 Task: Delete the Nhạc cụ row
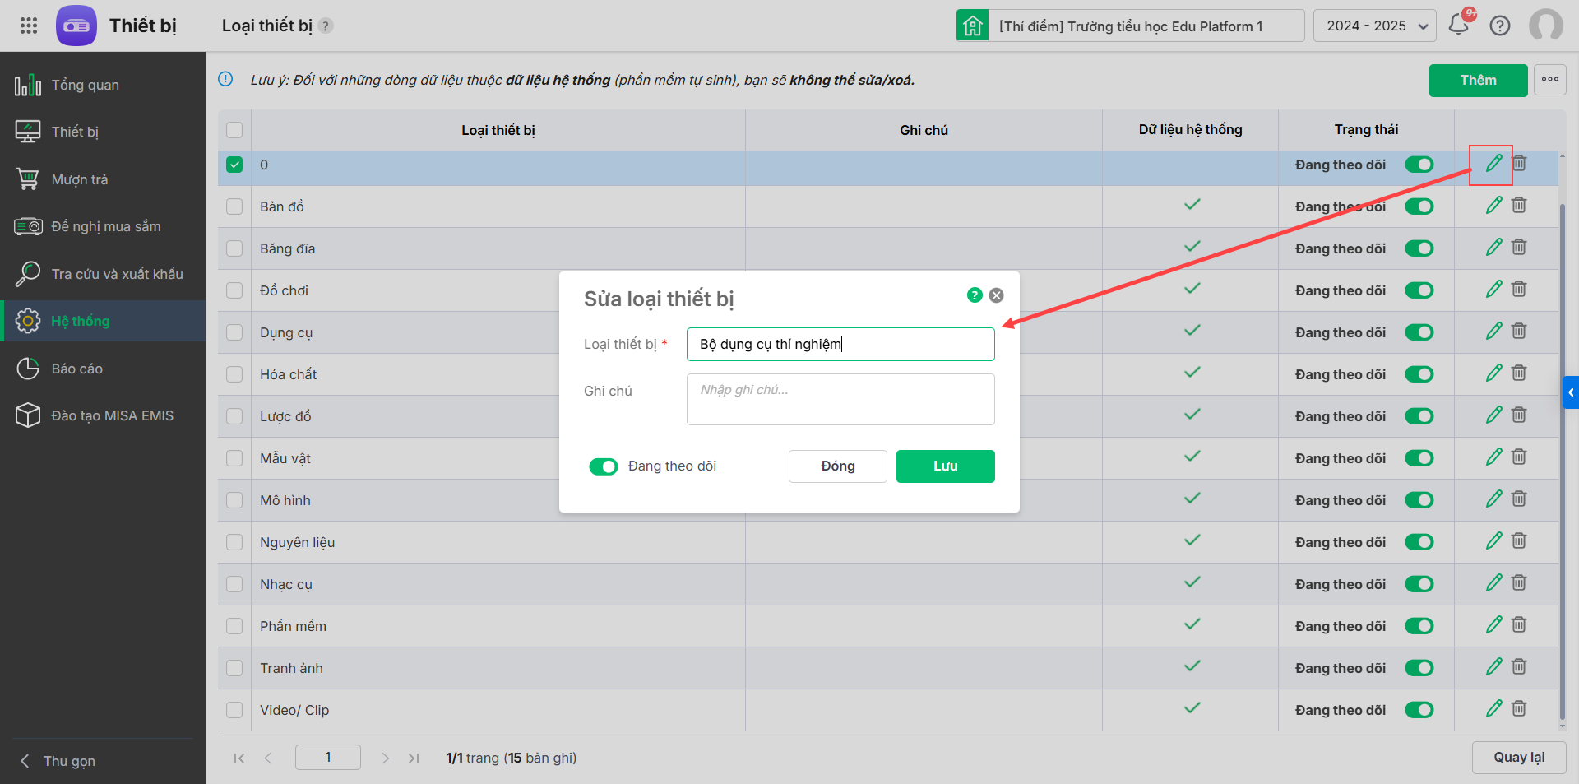[1519, 583]
